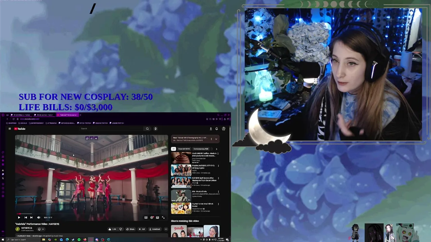Open options menu for Playlist KATSEYE video
Image resolution: width=431 pixels, height=242 pixels.
(x=218, y=166)
